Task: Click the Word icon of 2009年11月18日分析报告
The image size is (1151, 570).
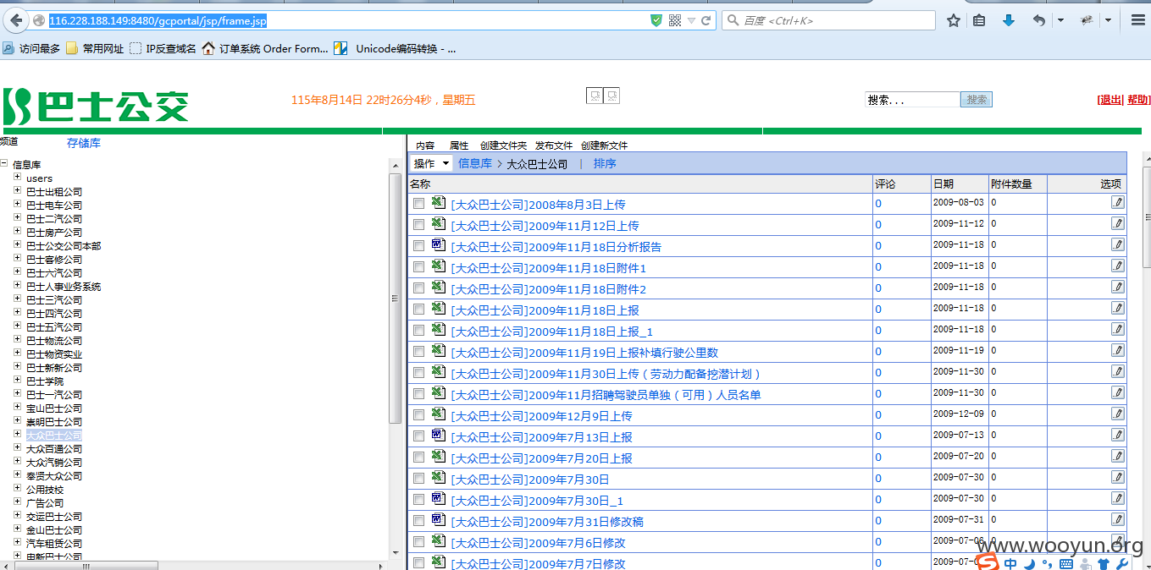Action: (438, 245)
